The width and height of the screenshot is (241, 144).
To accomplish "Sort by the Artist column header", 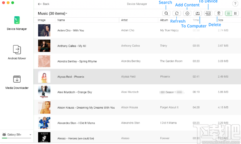I will (x=125, y=20).
